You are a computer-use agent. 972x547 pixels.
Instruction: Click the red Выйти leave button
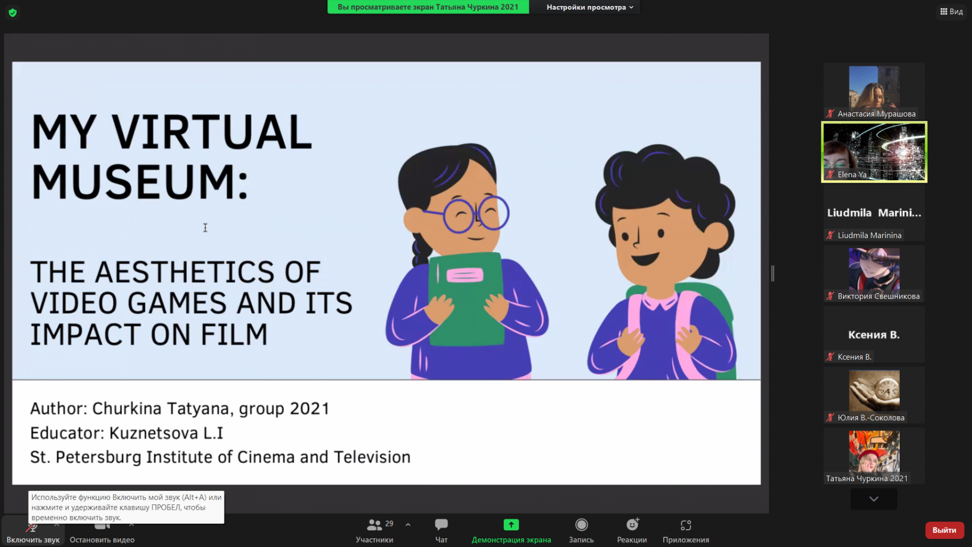point(944,530)
